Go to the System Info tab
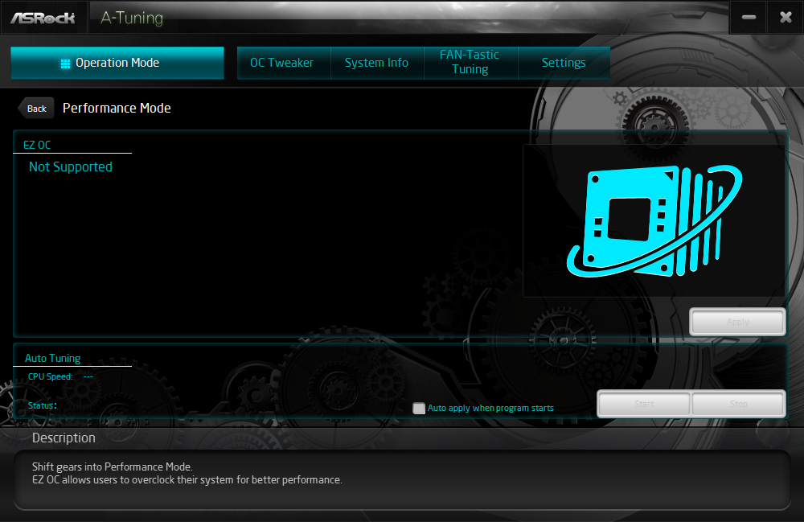Viewport: 804px width, 522px height. 376,63
